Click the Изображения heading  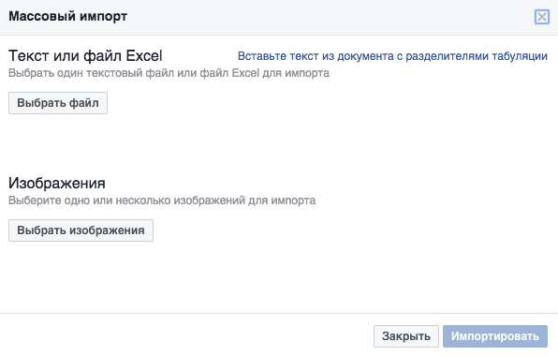(x=57, y=184)
